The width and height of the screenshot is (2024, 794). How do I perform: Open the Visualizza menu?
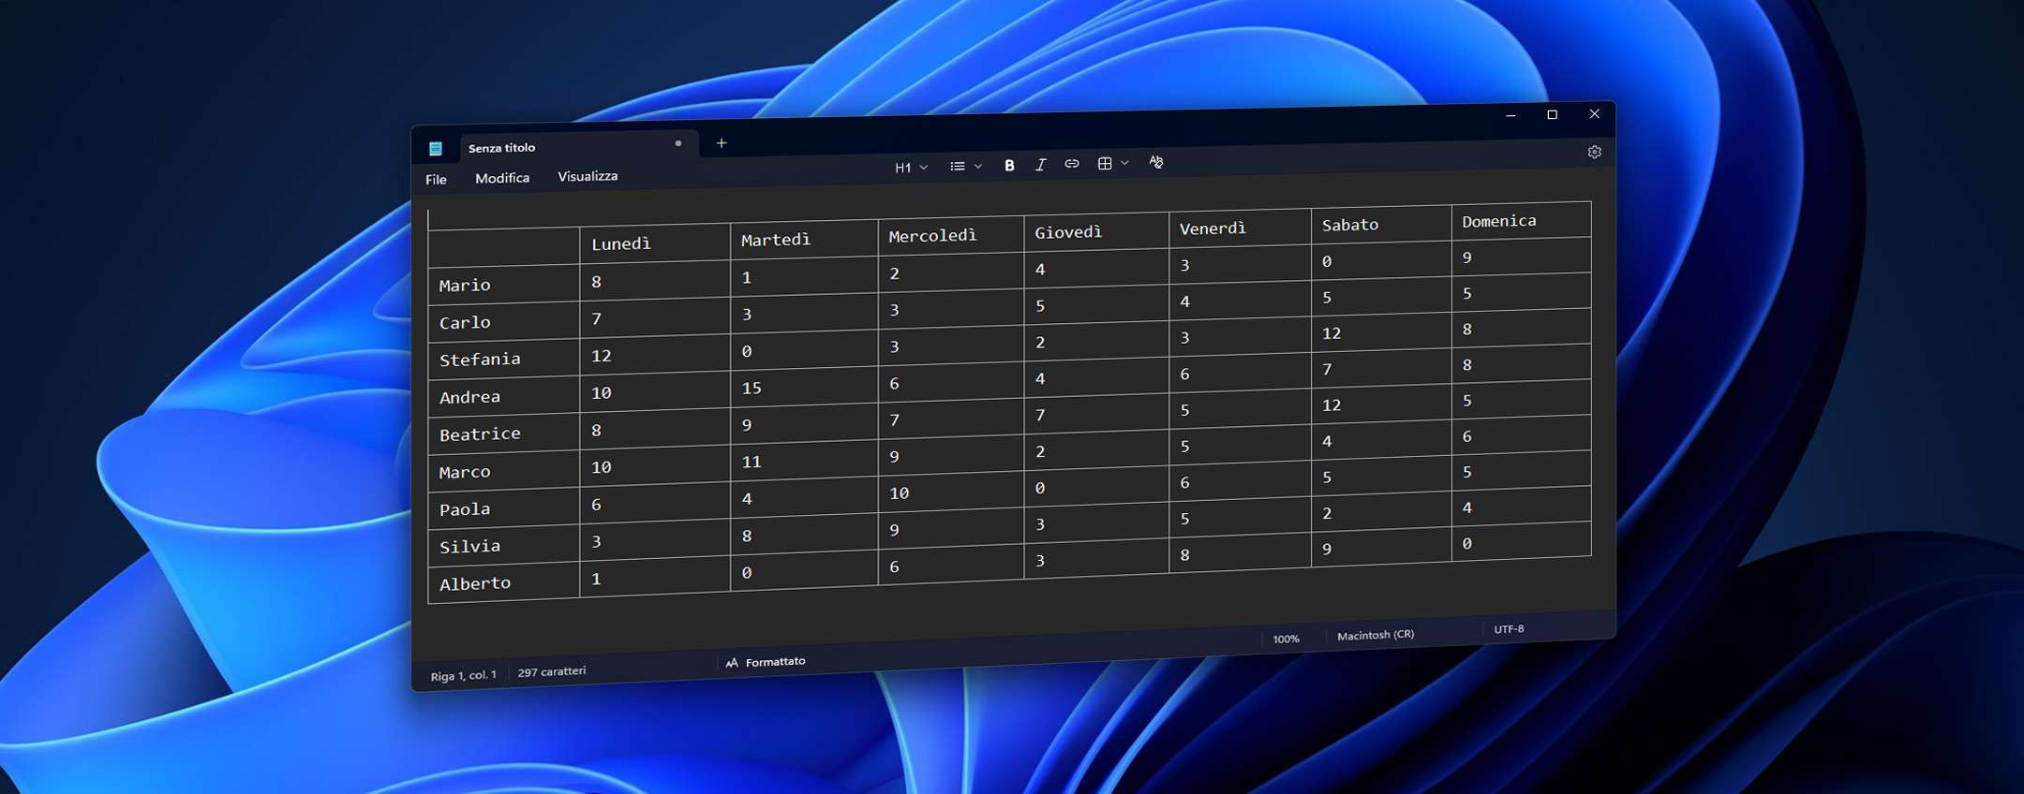tap(588, 176)
